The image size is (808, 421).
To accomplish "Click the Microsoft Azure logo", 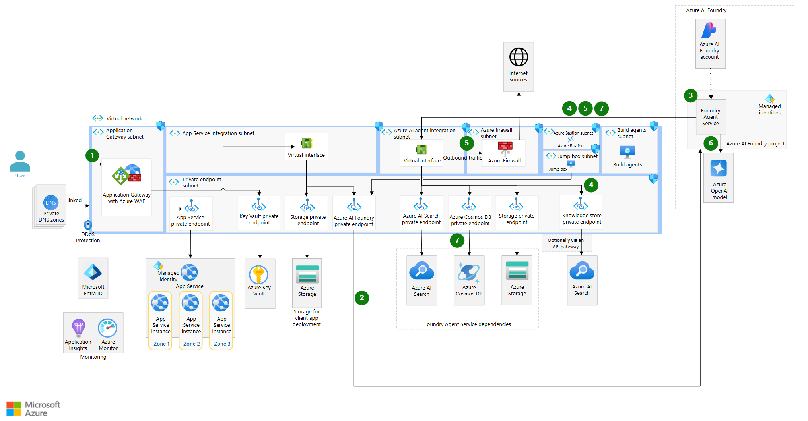I will click(x=33, y=409).
